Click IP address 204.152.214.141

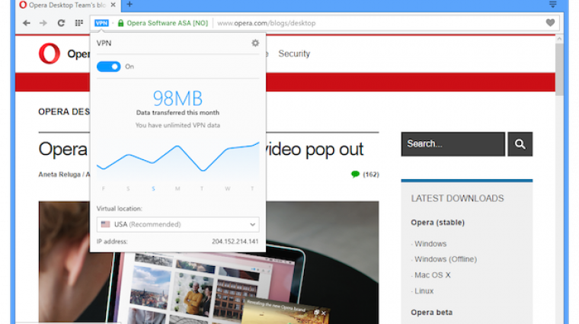pyautogui.click(x=235, y=242)
